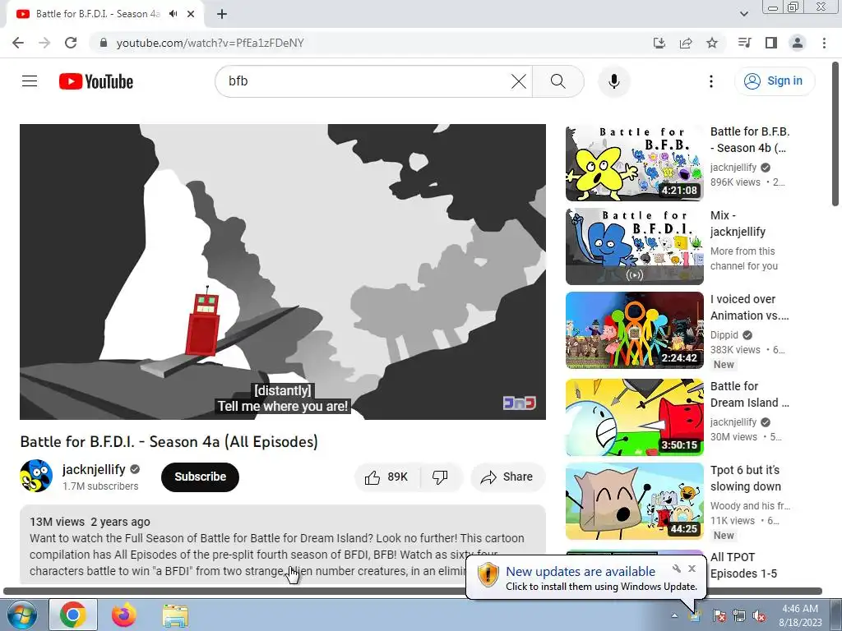Close the Windows Update notification balloon
842x631 pixels.
[692, 569]
